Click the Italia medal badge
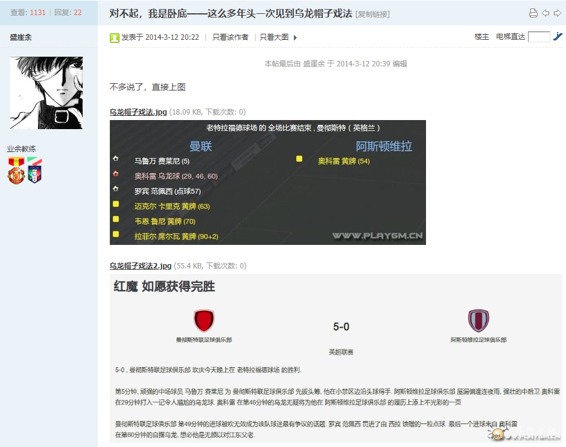Image resolution: width=566 pixels, height=447 pixels. pos(34,170)
